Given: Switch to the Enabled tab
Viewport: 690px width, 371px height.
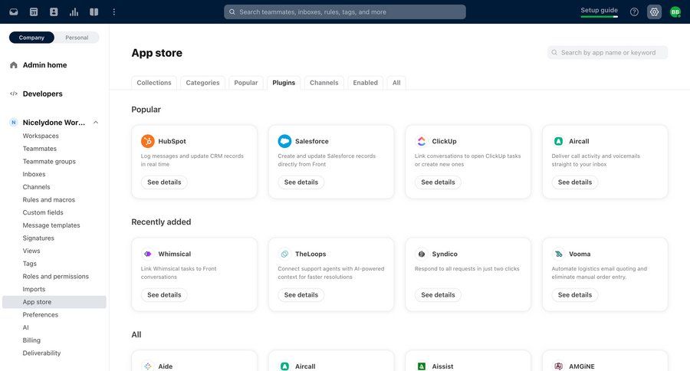Looking at the screenshot, I should pos(365,83).
